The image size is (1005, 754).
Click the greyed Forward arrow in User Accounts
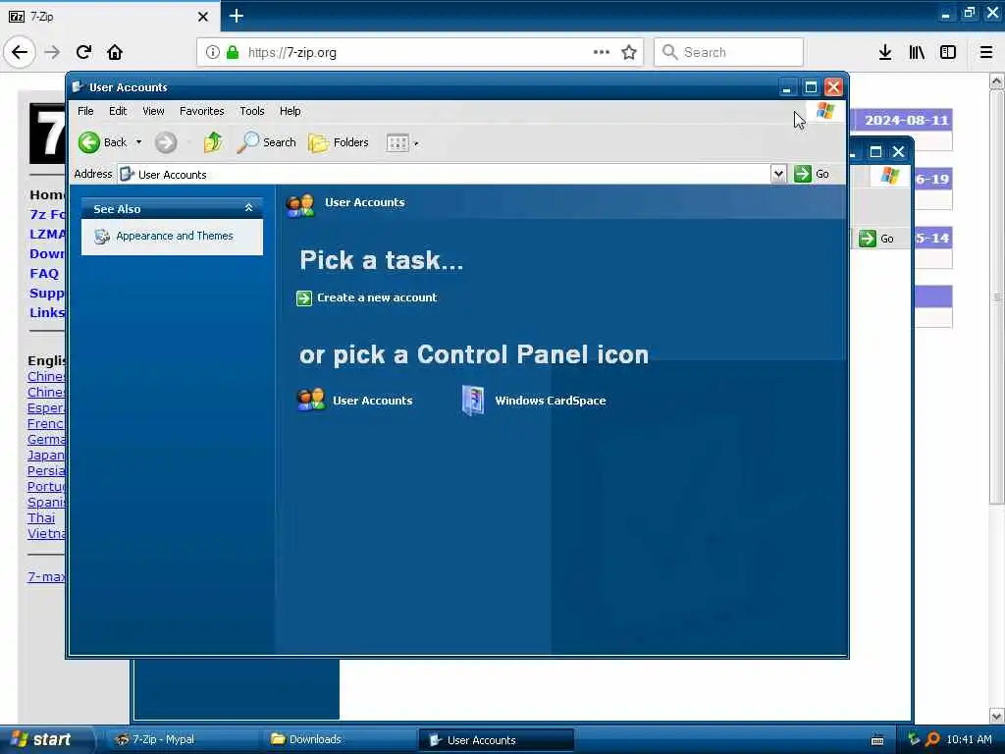166,142
